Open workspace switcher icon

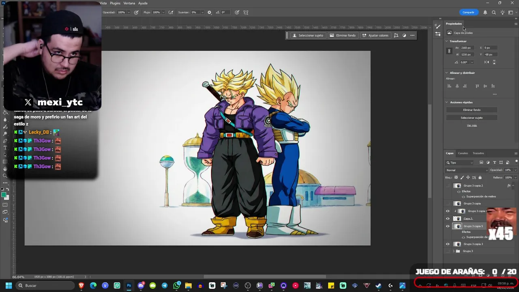511,13
